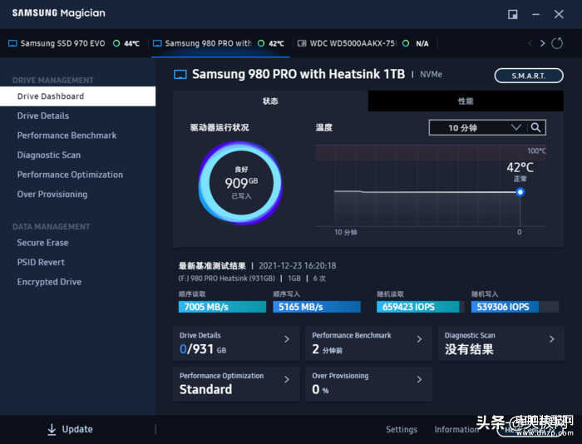Click the temperature chart magnifier search icon
Viewport: 582px width, 444px height.
537,127
